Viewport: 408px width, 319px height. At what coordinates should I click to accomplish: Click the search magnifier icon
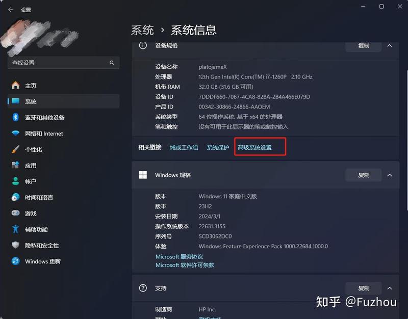pos(112,63)
